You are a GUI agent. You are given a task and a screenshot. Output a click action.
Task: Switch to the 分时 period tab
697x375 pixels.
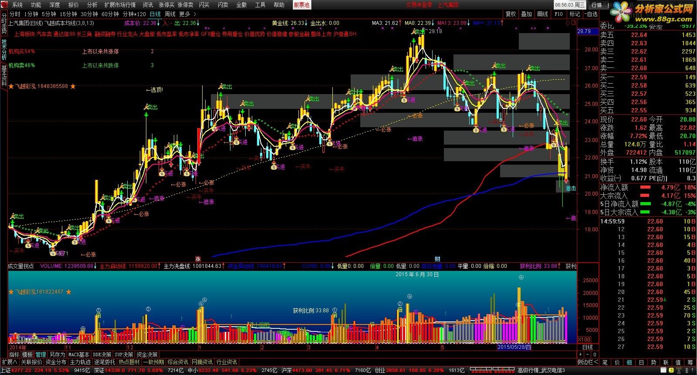click(x=14, y=14)
